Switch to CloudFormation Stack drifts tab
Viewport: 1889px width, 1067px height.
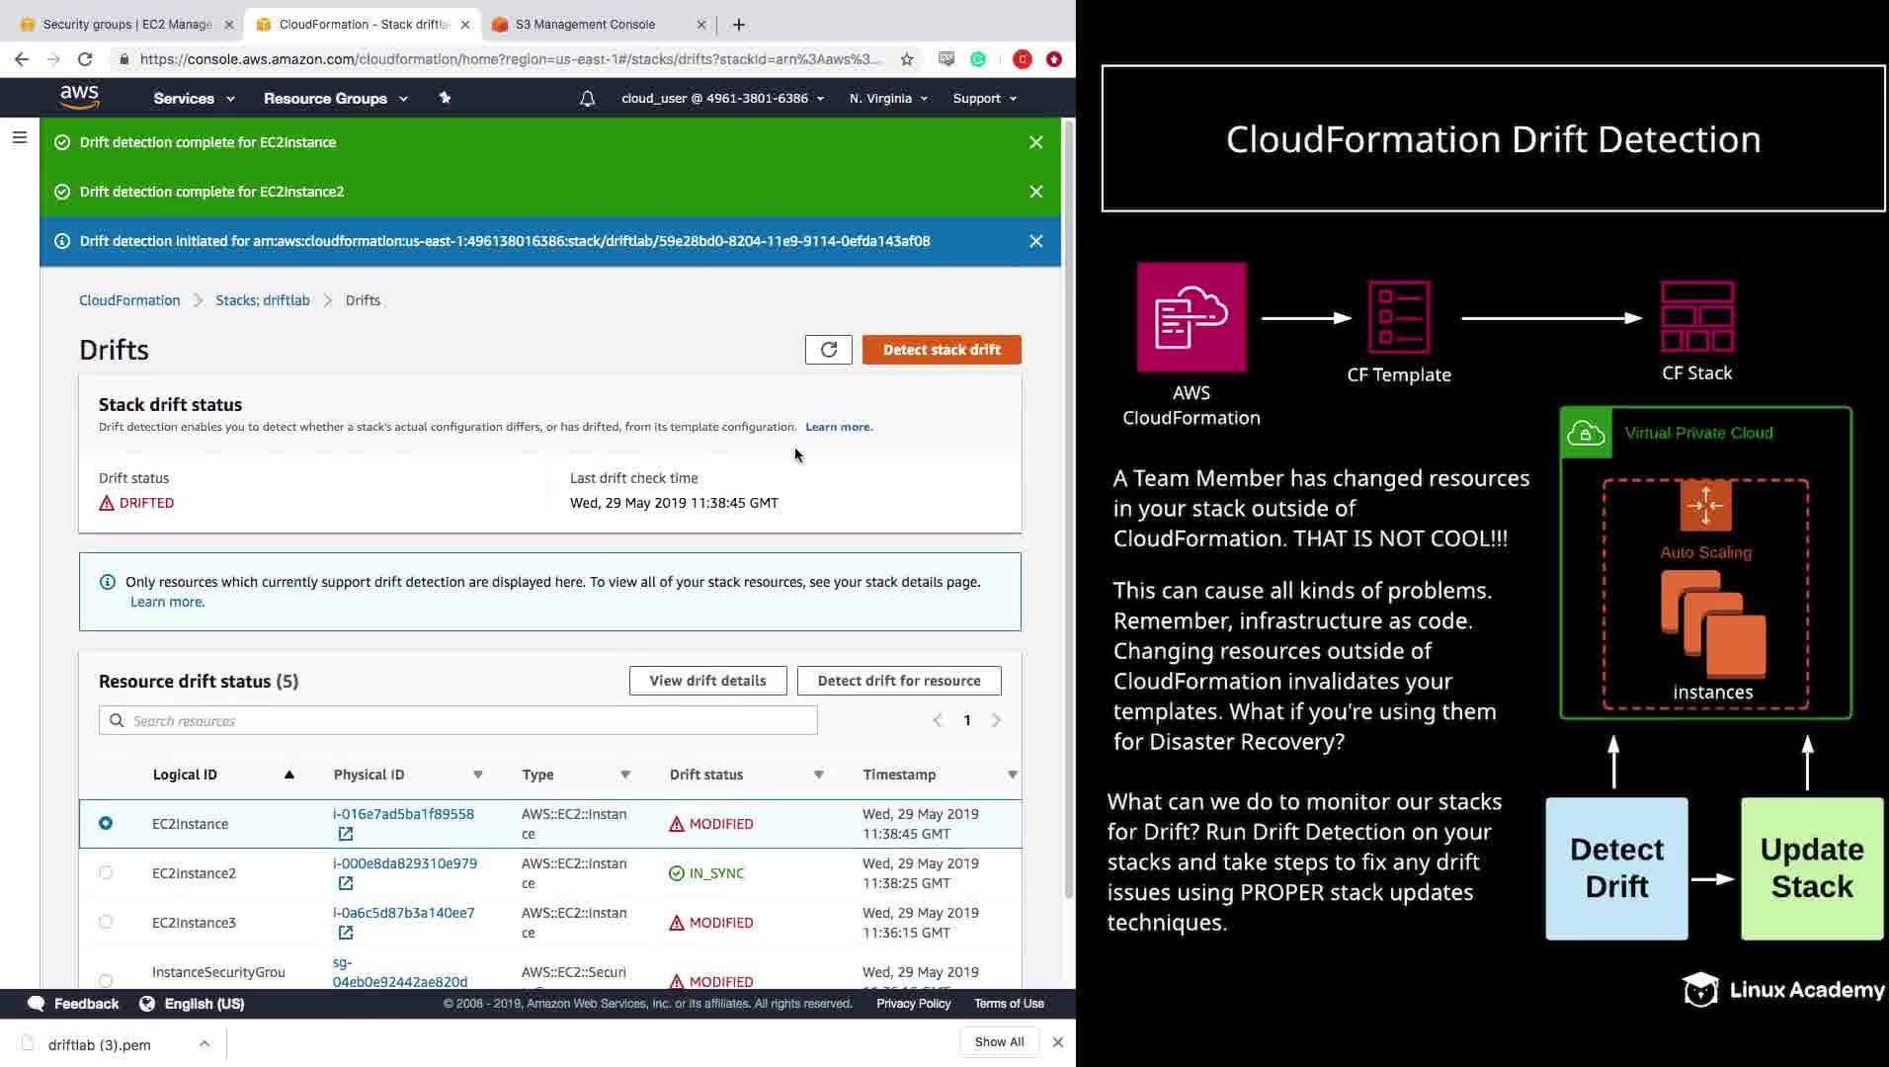tap(363, 25)
